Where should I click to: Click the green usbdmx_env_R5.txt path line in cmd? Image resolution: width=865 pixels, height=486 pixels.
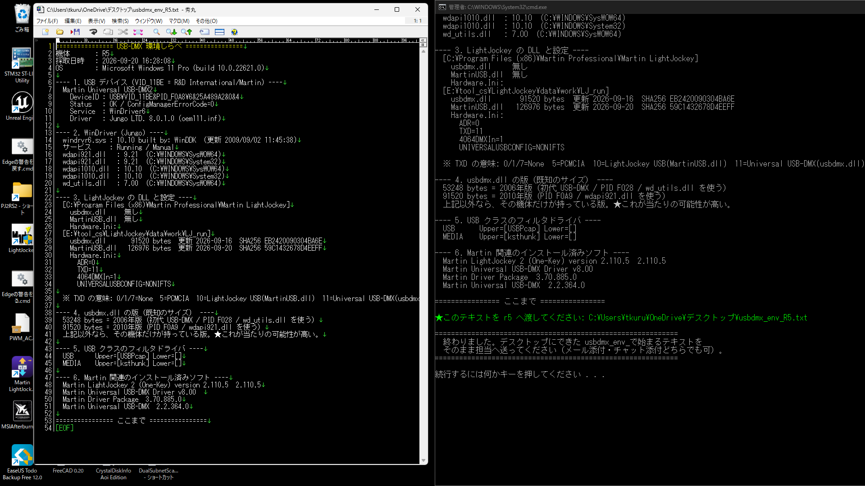tap(621, 318)
